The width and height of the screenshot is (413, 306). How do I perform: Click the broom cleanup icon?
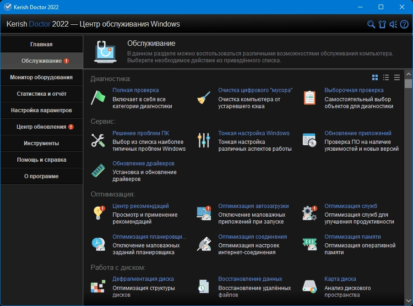(204, 98)
